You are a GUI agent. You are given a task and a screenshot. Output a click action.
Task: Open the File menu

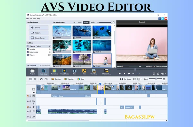point(27,19)
